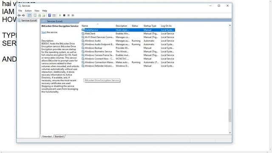The image size is (272, 153).
Task: Click the BitLocker Drive Encryption Service tooltip
Action: (102, 80)
